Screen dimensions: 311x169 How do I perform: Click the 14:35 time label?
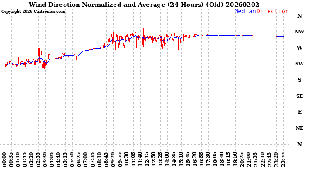click(174, 160)
